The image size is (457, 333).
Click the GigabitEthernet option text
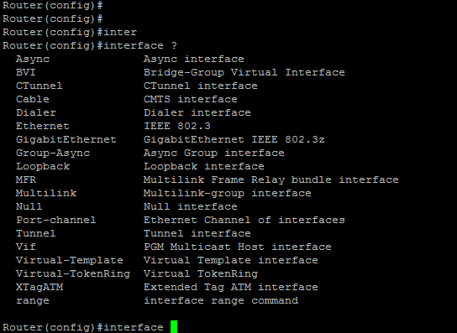pos(66,140)
